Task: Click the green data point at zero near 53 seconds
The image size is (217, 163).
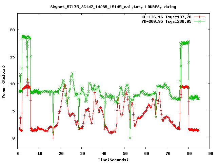Action: (x=130, y=138)
